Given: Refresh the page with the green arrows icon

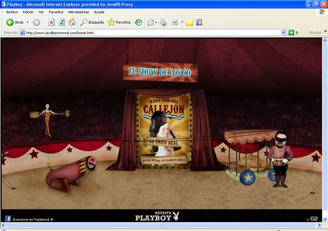Looking at the screenshot, I should (62, 22).
